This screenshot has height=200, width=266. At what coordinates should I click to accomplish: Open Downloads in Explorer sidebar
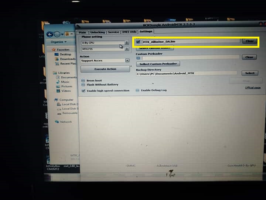coord(68,59)
